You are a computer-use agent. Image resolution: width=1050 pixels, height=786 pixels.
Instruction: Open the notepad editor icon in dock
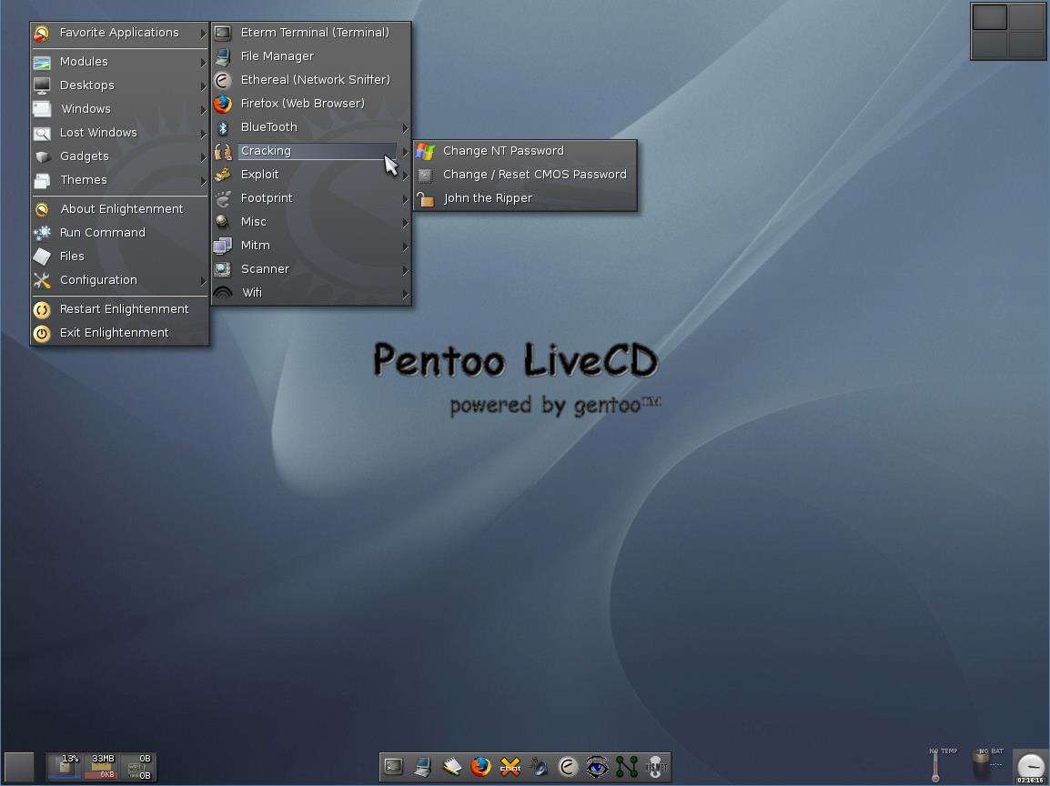click(452, 767)
